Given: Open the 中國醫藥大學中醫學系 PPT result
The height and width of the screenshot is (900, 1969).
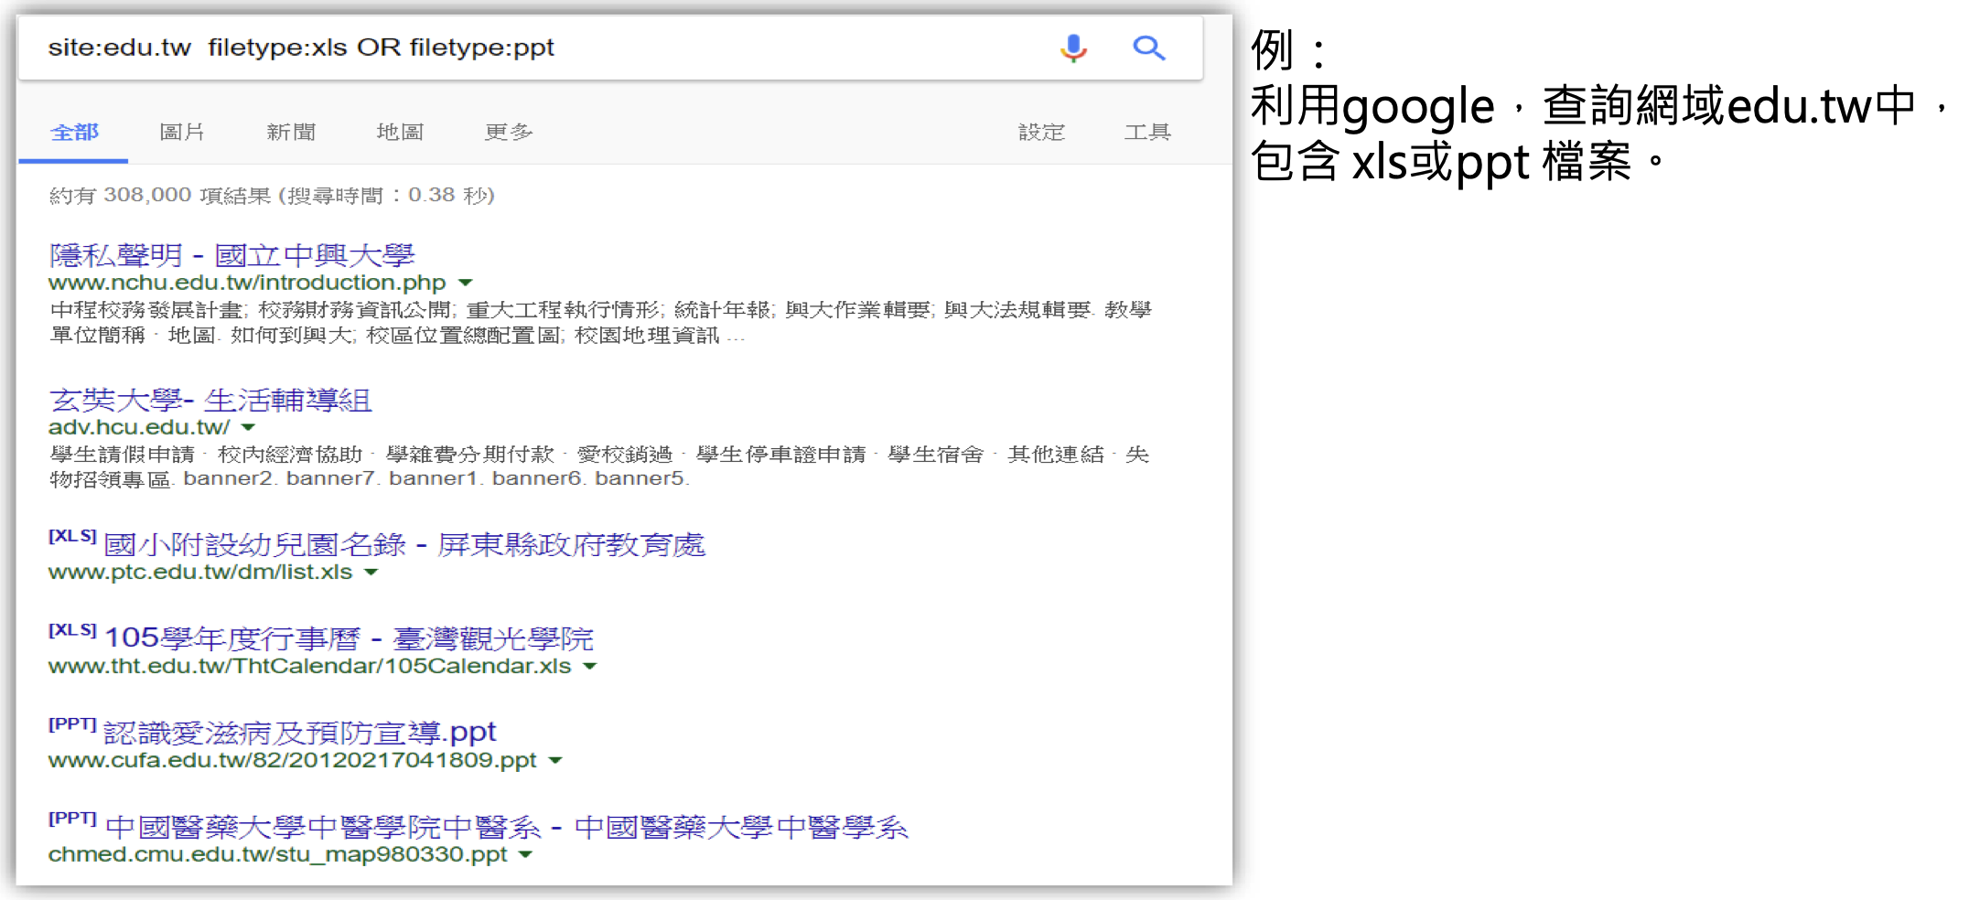Looking at the screenshot, I should [506, 826].
